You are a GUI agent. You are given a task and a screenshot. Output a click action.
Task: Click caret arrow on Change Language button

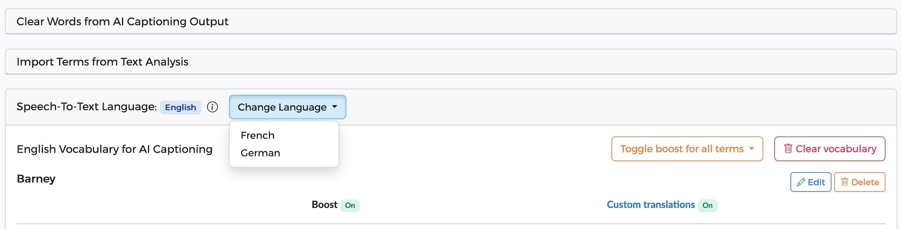point(335,107)
